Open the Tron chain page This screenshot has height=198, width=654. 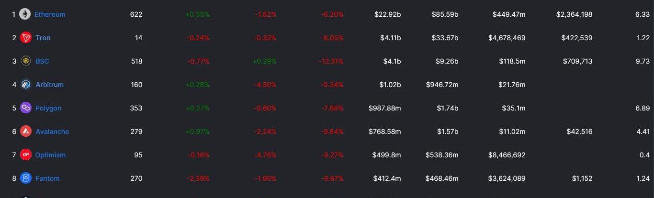43,38
